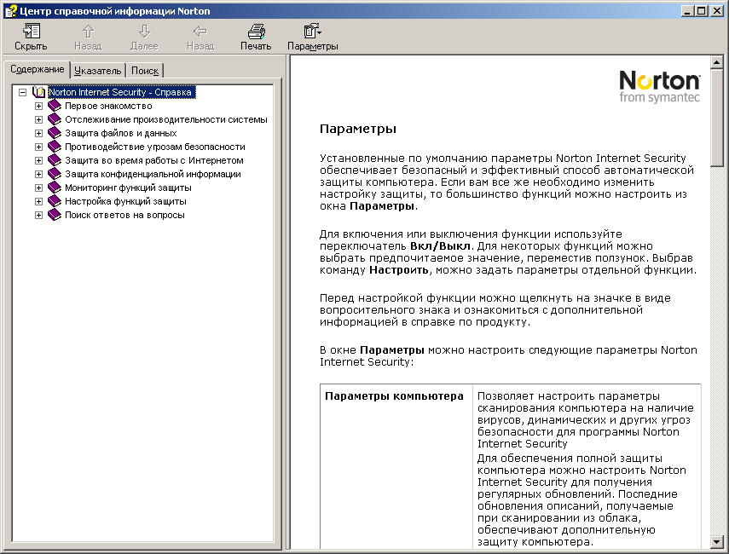Expand the Поиск ответов на вопросы node
Viewport: 729px width, 554px height.
38,215
